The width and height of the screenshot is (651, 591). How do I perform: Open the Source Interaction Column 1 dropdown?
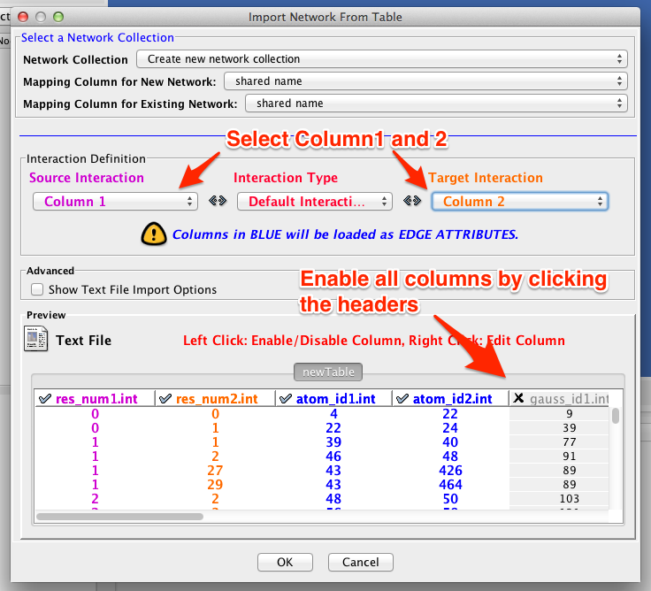pyautogui.click(x=115, y=202)
